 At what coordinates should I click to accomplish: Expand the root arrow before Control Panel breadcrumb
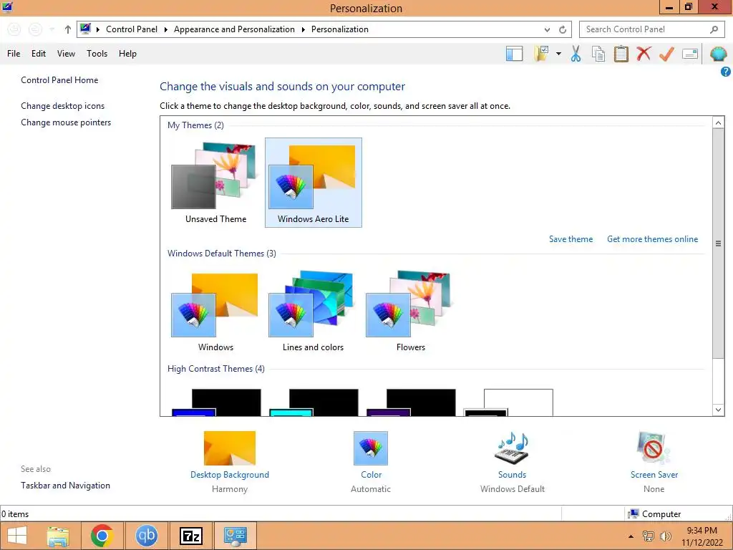(97, 29)
